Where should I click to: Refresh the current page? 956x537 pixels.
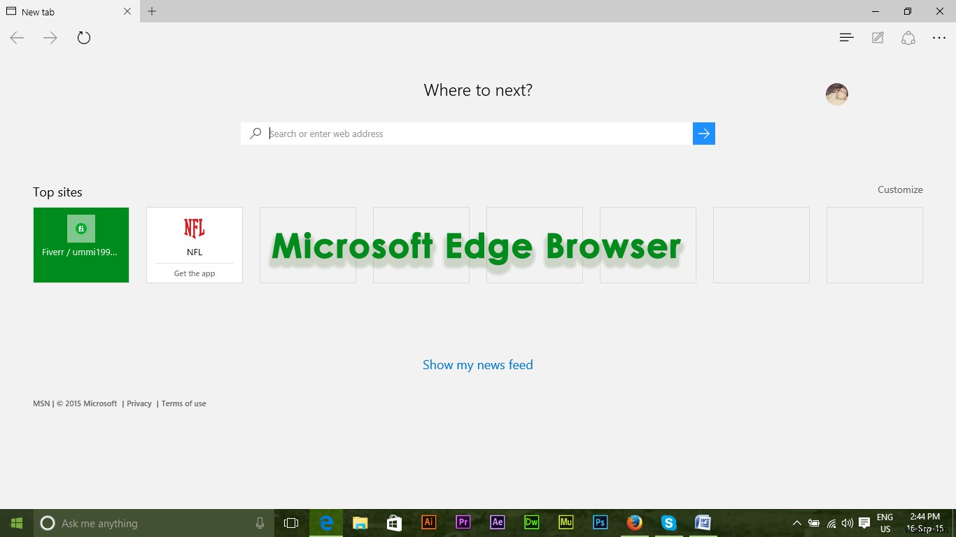point(83,37)
